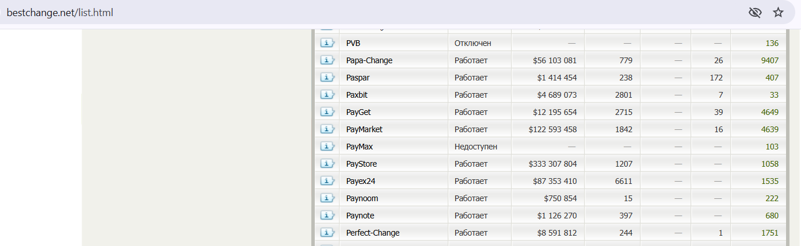
Task: Click the 172 value in Paspar row
Action: point(716,78)
